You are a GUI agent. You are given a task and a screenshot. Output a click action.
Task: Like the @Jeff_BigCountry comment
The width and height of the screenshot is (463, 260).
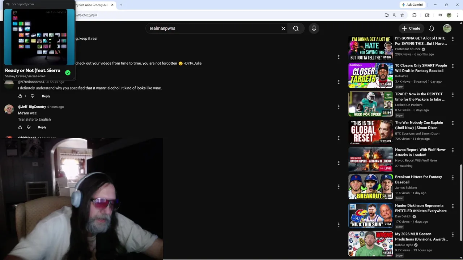[20, 127]
